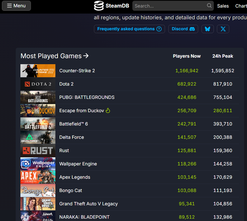247x221 pixels.
Task: Click player count 424,686
Action: tap(187, 97)
